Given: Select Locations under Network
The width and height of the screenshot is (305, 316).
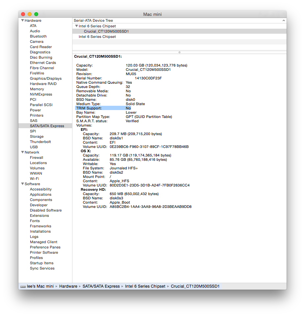Looking at the screenshot, I should [x=38, y=163].
